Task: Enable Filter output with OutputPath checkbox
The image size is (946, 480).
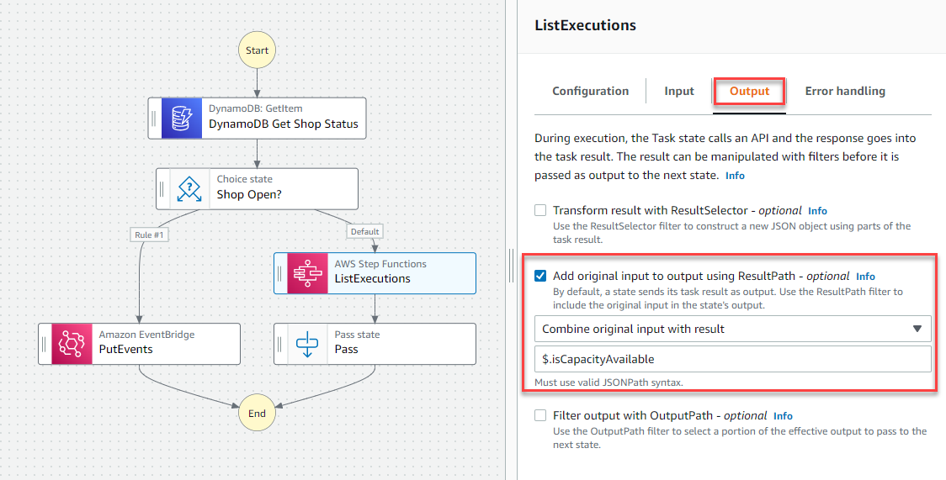Action: click(x=540, y=415)
